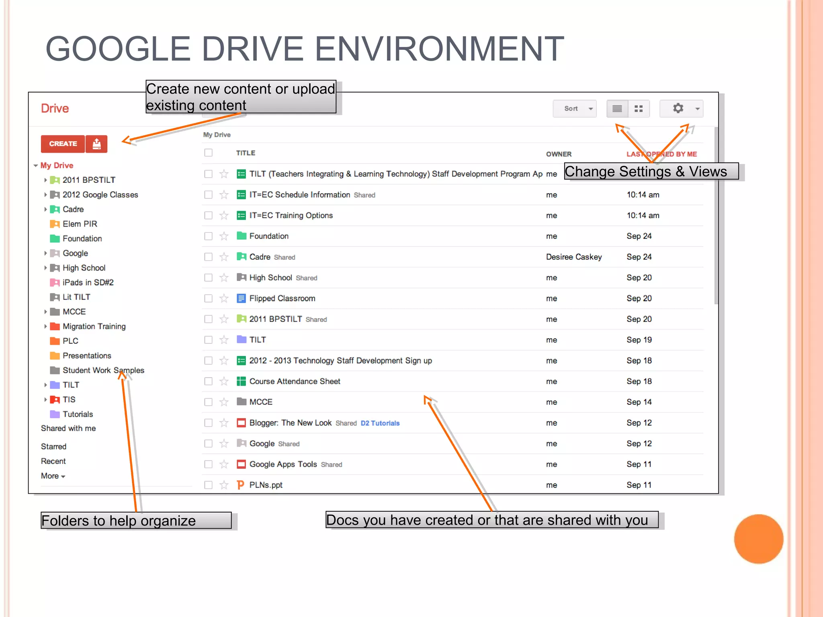The width and height of the screenshot is (823, 617).
Task: Open the Sort dropdown
Action: [575, 108]
